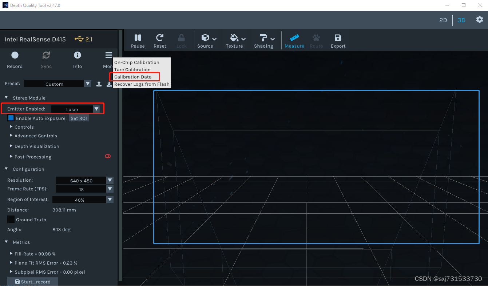Click the Intel RealSense D415 device name
The height and width of the screenshot is (286, 488).
[35, 39]
